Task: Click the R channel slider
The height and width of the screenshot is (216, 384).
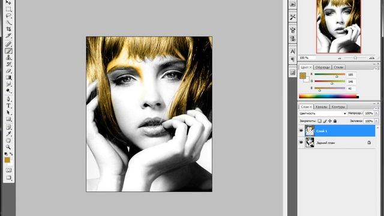Action: tap(329, 74)
